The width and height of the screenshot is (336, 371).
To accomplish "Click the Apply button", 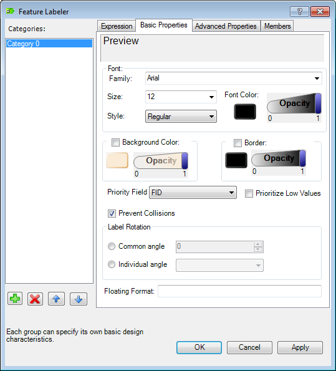I will 300,347.
